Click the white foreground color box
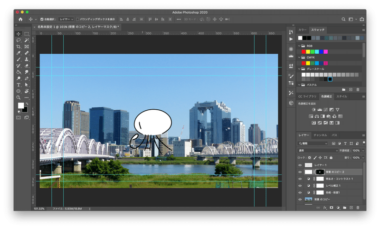Viewport: 380px width, 229px height. [21, 105]
